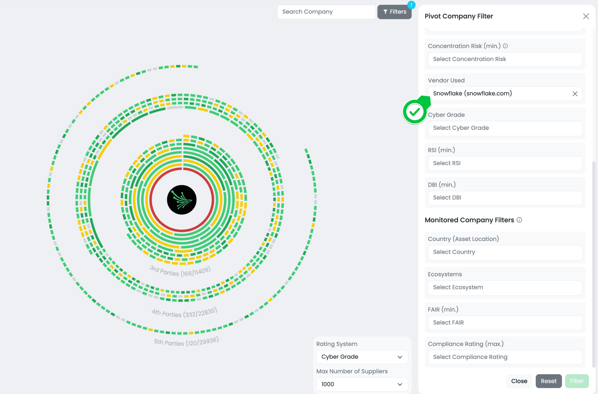The height and width of the screenshot is (394, 598).
Task: Open the Max Number of Suppliers dropdown
Action: pos(362,384)
